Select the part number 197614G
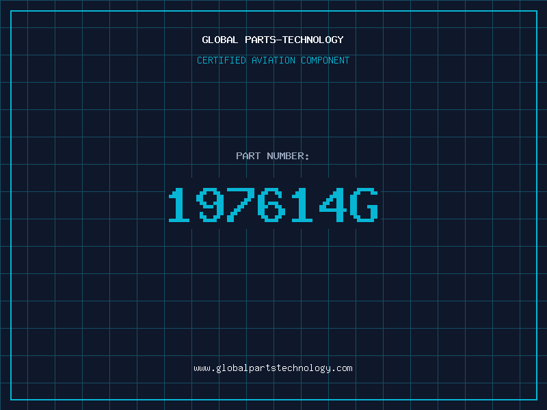The width and height of the screenshot is (547, 410). (x=273, y=205)
